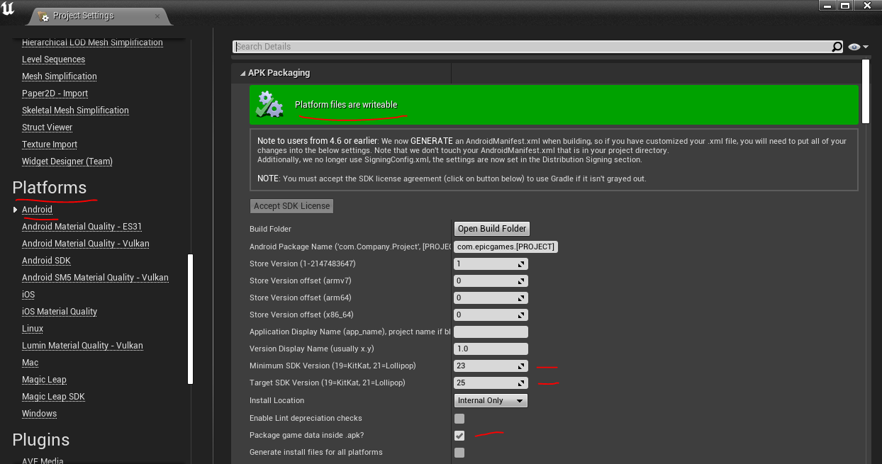This screenshot has width=882, height=464.
Task: Click the Platforms category heading
Action: 50,188
